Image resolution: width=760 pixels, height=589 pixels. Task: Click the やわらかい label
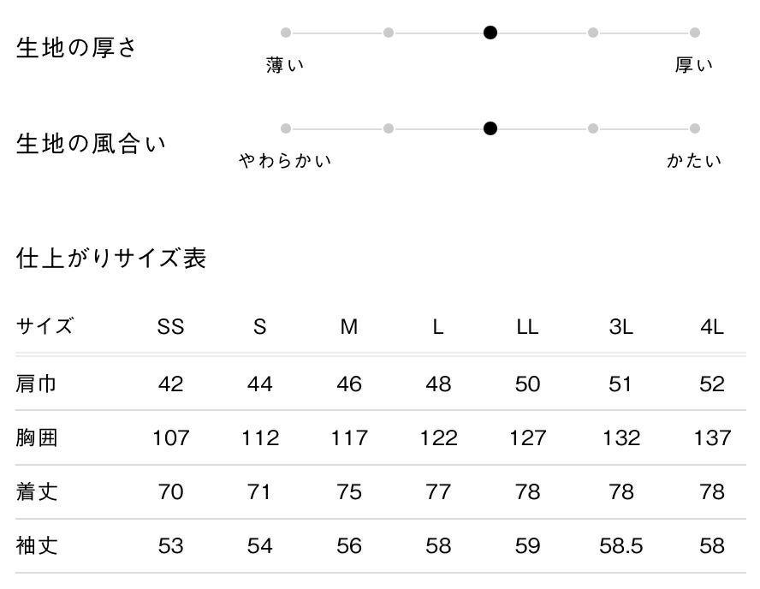point(285,161)
